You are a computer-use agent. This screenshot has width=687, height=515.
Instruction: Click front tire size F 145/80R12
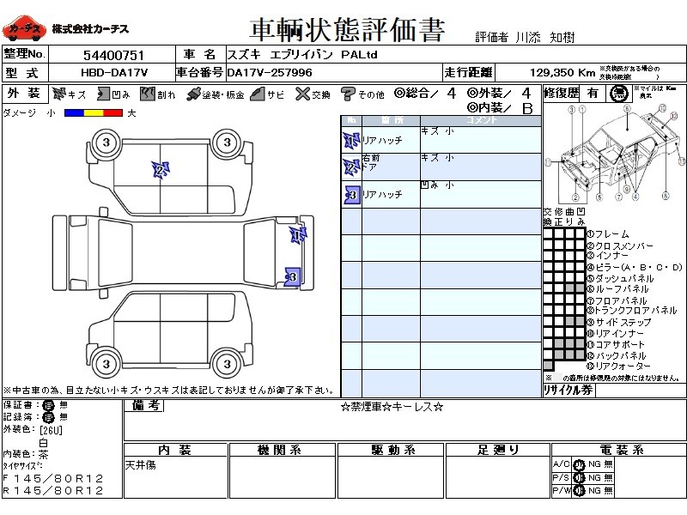point(53,479)
